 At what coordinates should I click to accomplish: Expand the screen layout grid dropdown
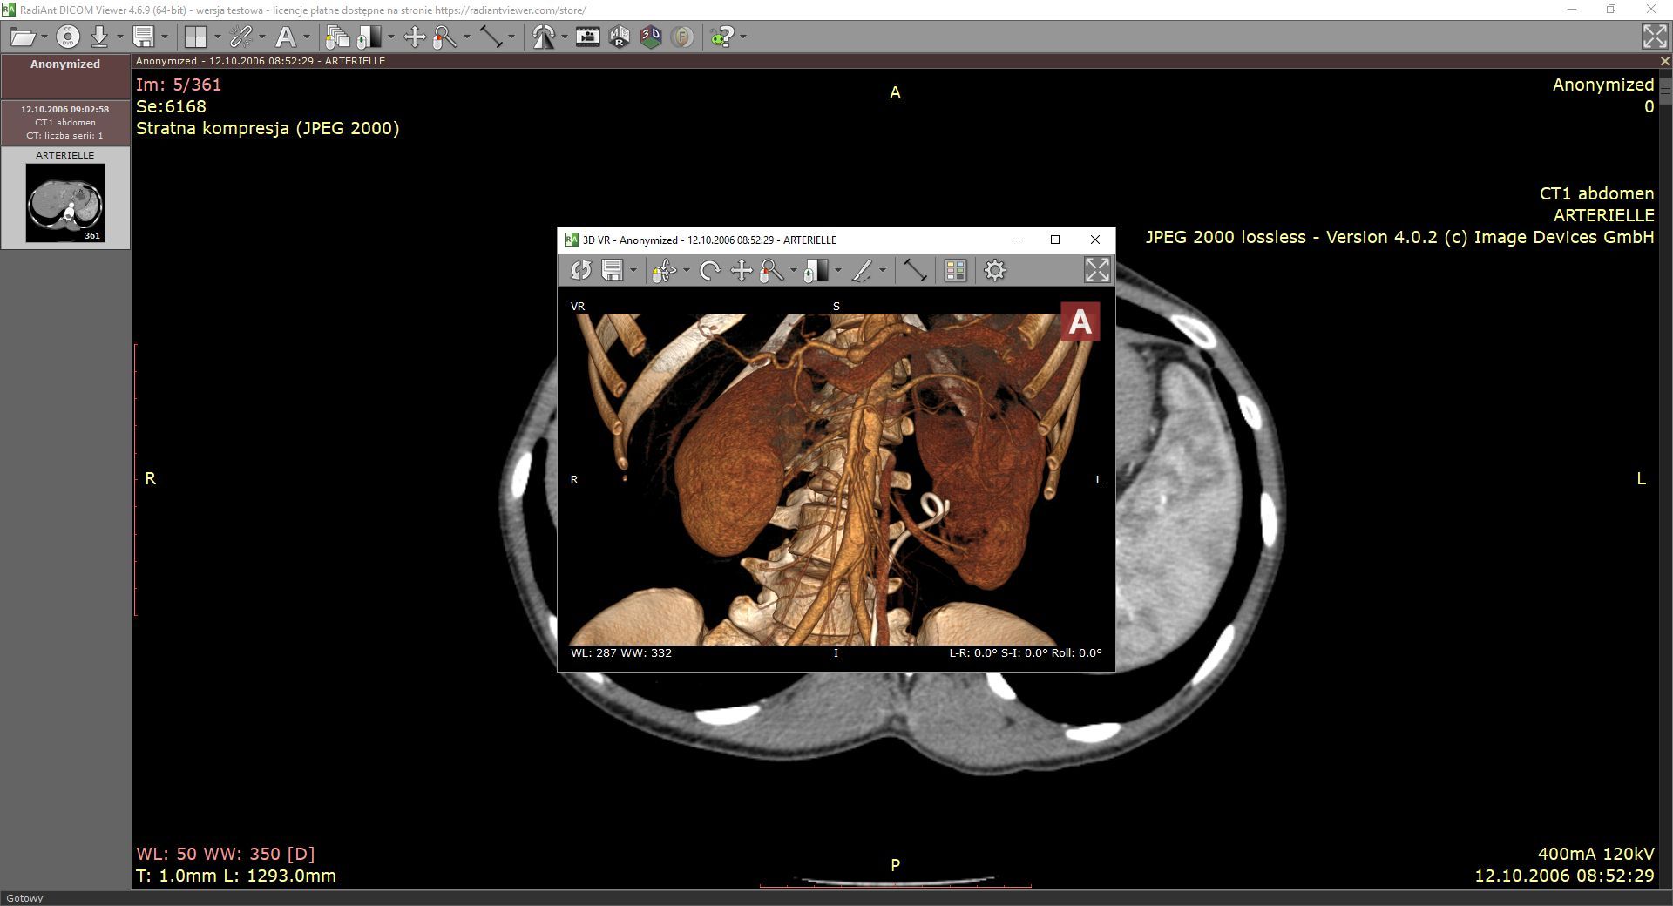click(217, 37)
